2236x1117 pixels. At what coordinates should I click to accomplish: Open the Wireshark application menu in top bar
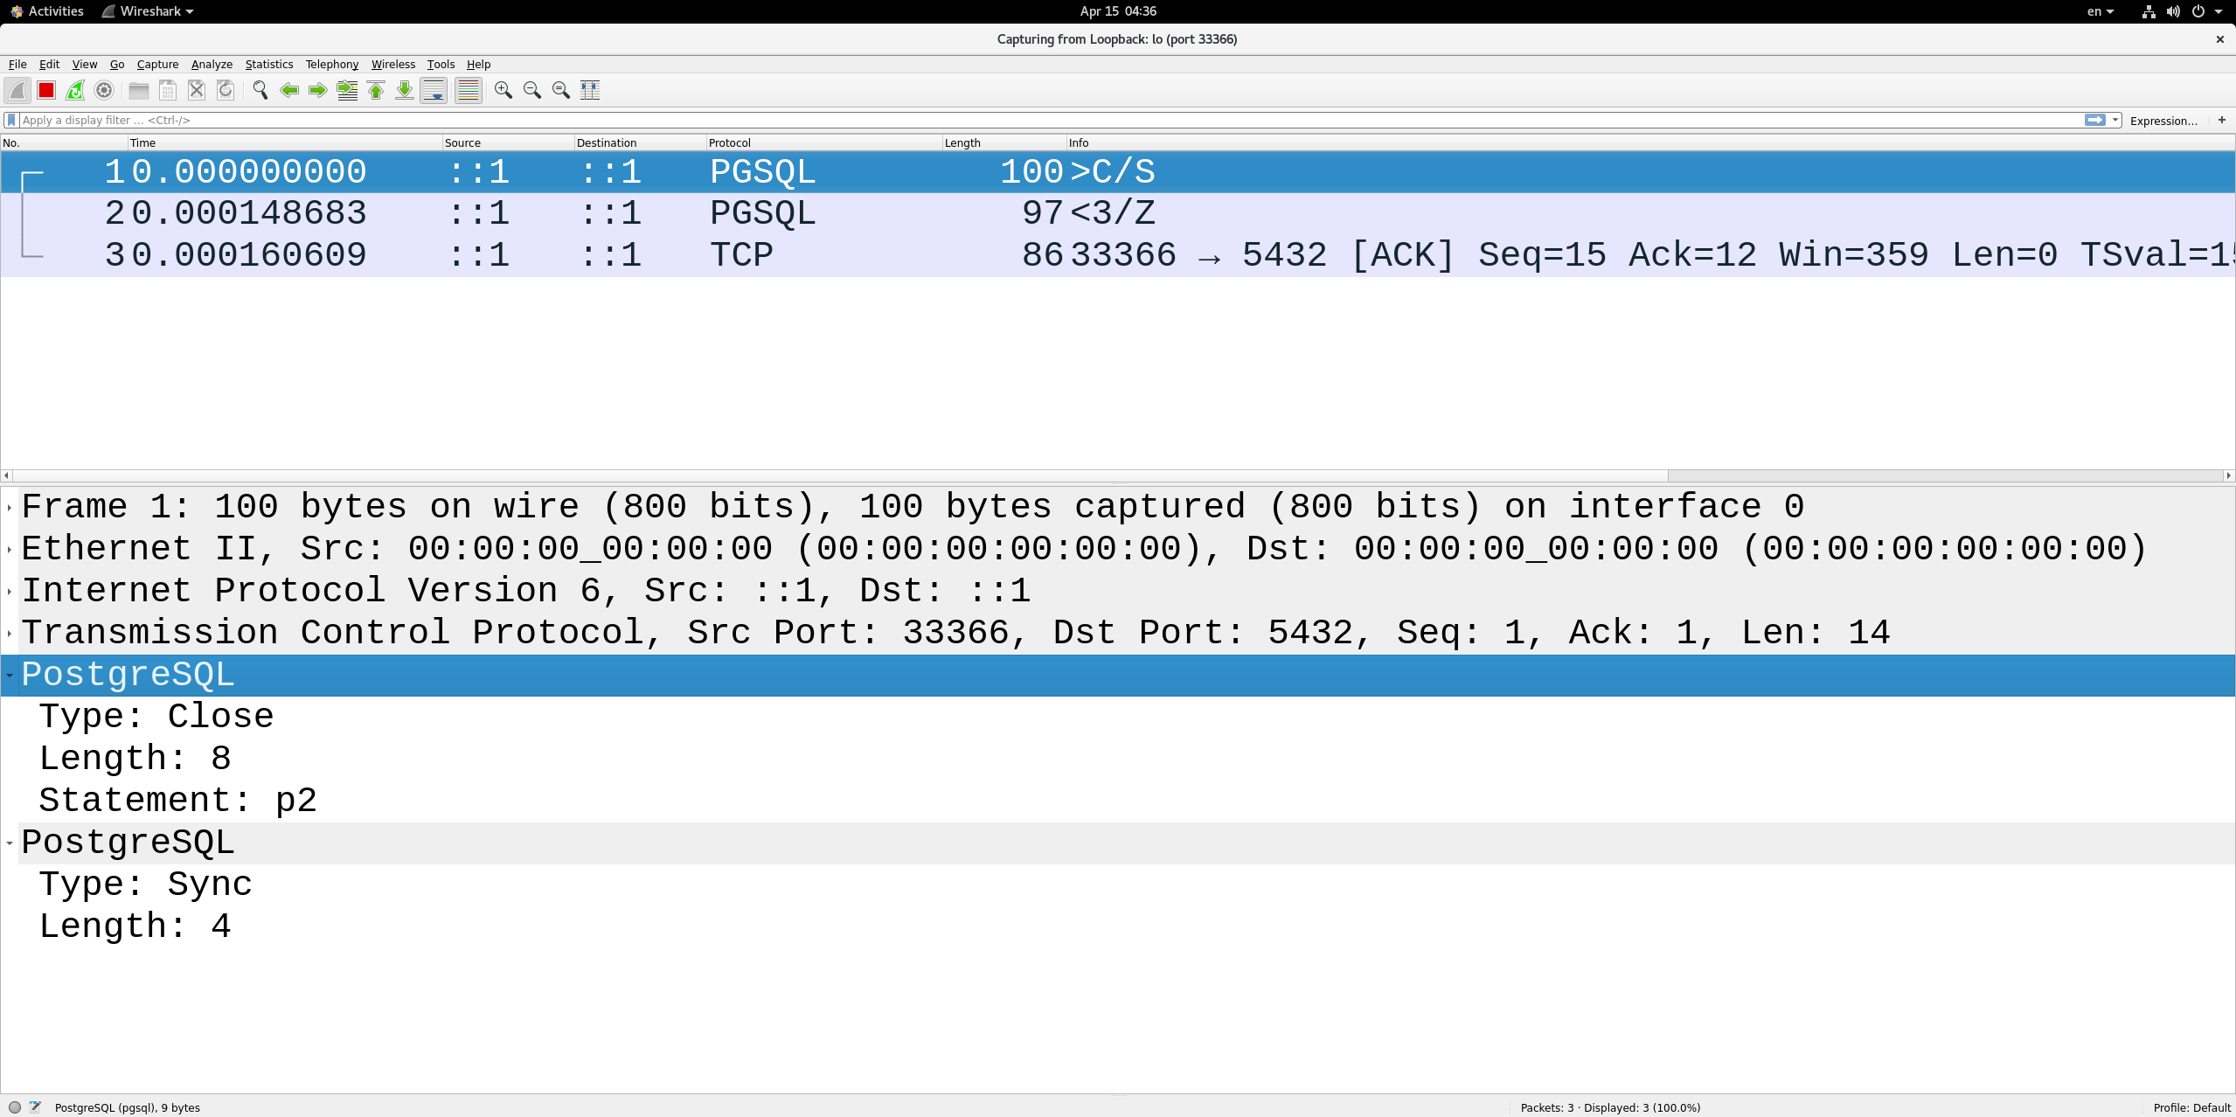[x=148, y=11]
